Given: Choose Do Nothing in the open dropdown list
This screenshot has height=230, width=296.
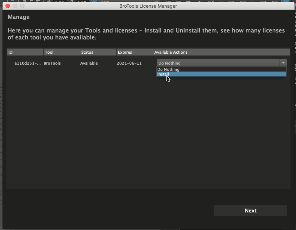Looking at the screenshot, I should coord(222,69).
